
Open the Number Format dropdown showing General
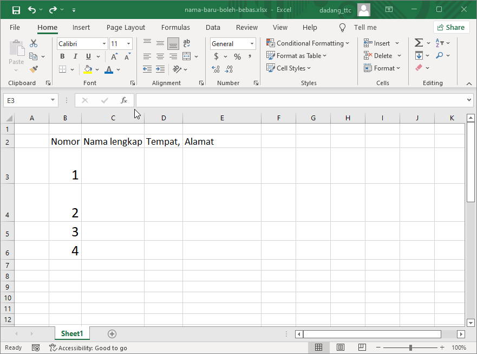[233, 43]
